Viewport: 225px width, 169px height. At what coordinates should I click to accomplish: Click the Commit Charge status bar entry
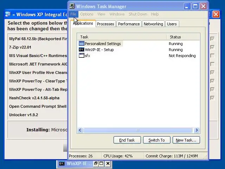[172, 156]
